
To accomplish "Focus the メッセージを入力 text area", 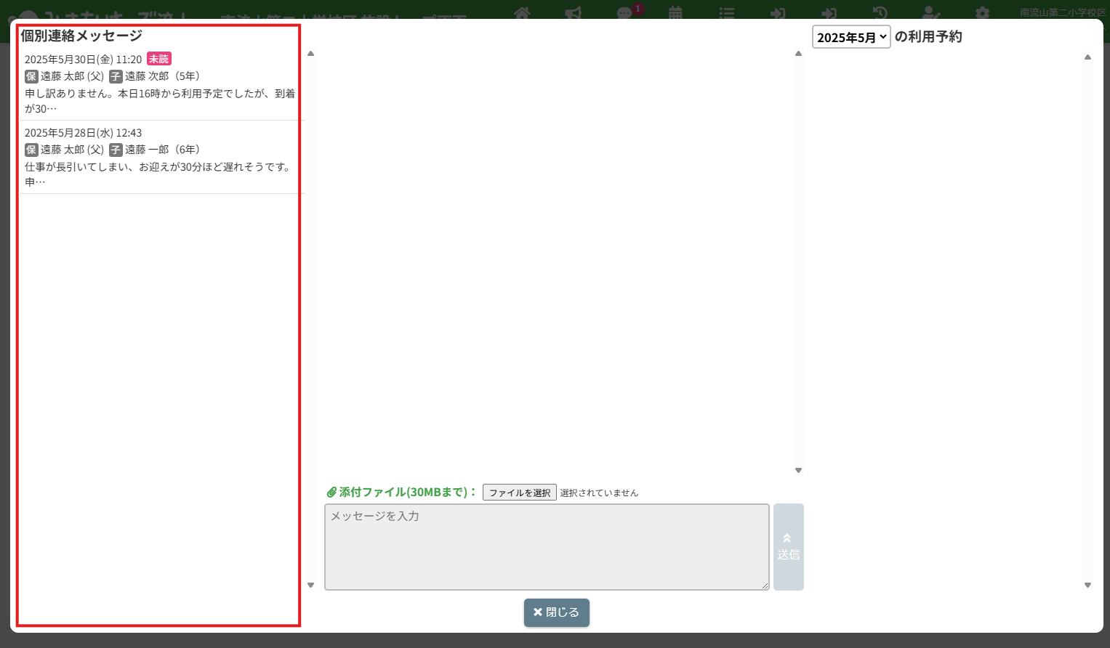I will (x=546, y=547).
